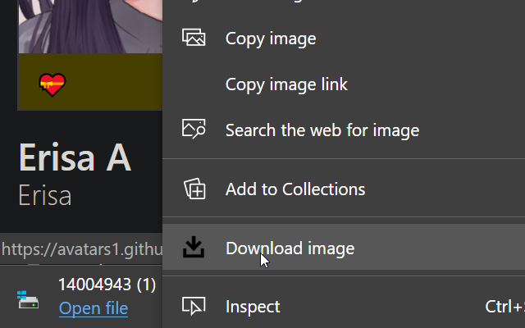
Task: Choose the Copy image menu entry
Action: [271, 38]
